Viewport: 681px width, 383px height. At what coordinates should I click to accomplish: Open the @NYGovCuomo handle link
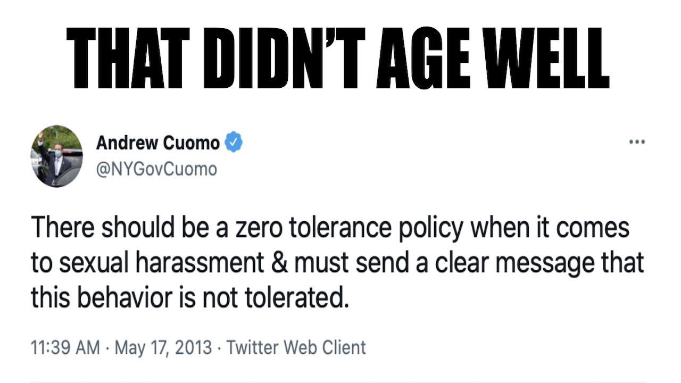tap(156, 169)
